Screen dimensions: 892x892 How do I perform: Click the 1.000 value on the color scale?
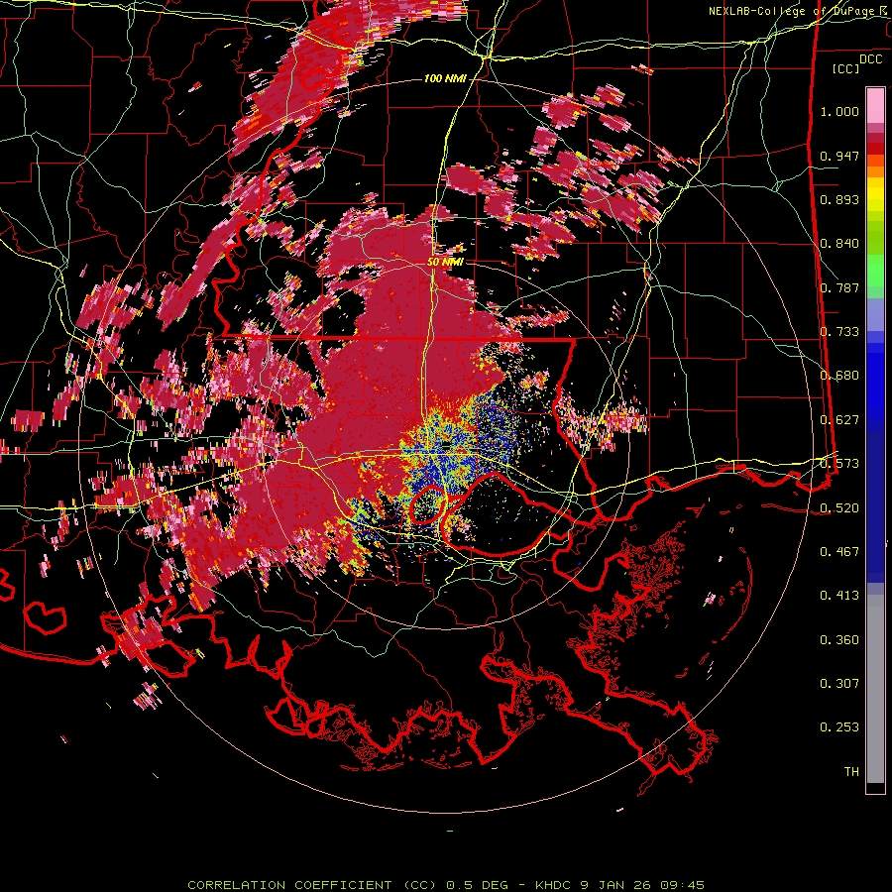pos(839,111)
